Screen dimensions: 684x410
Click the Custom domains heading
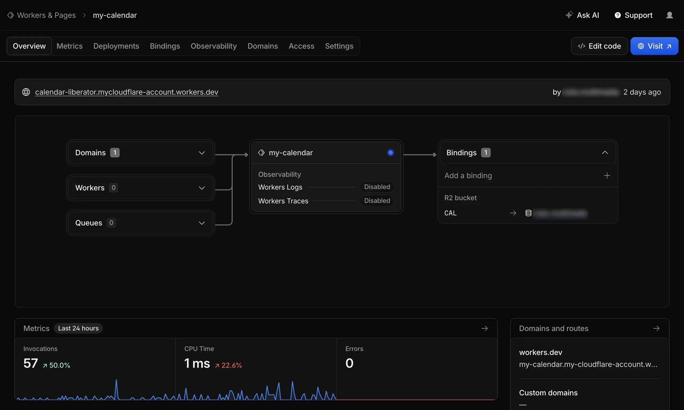coord(548,393)
